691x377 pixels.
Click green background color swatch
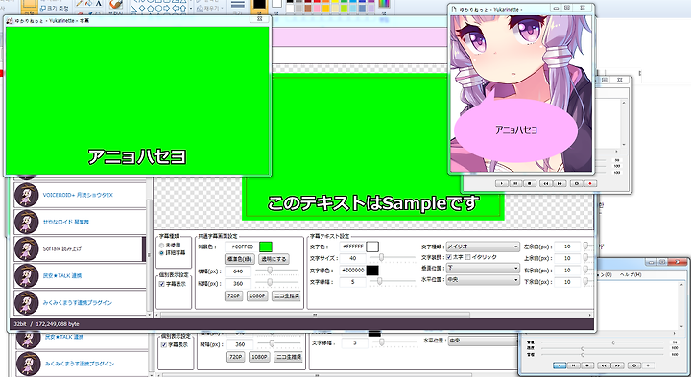point(266,247)
